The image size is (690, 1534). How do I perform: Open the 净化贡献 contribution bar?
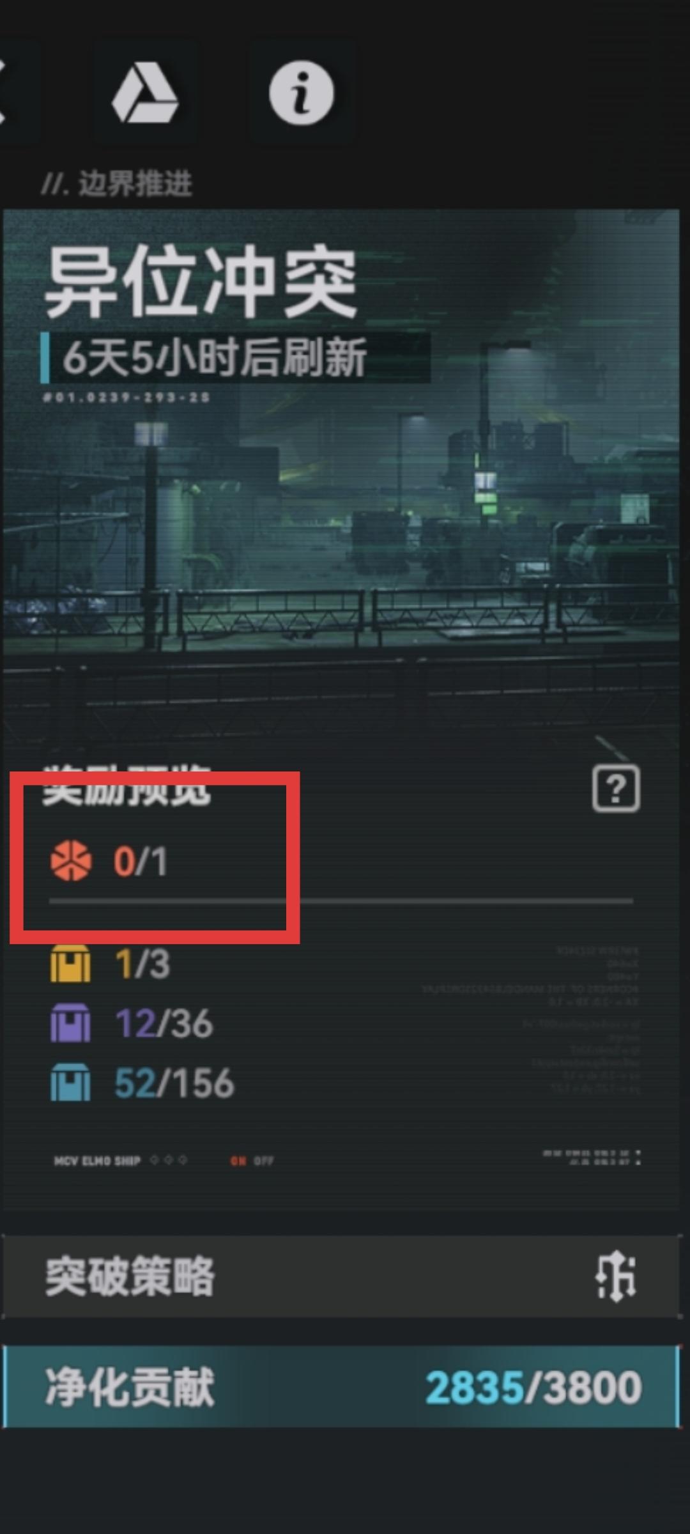coord(341,1386)
